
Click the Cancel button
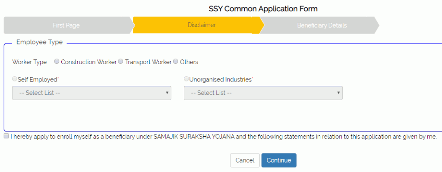click(x=245, y=160)
